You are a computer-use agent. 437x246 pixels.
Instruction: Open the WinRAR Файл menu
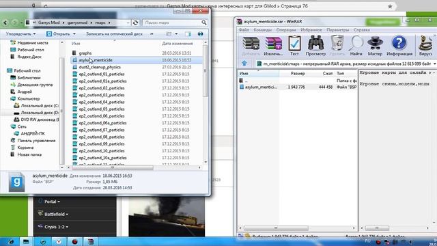pyautogui.click(x=244, y=30)
